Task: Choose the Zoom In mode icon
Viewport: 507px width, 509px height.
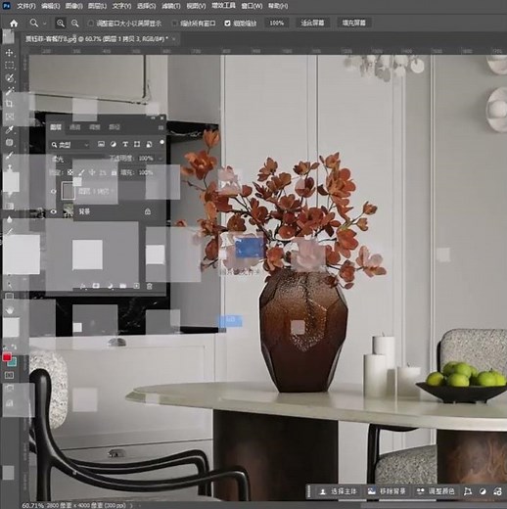Action: pos(61,23)
